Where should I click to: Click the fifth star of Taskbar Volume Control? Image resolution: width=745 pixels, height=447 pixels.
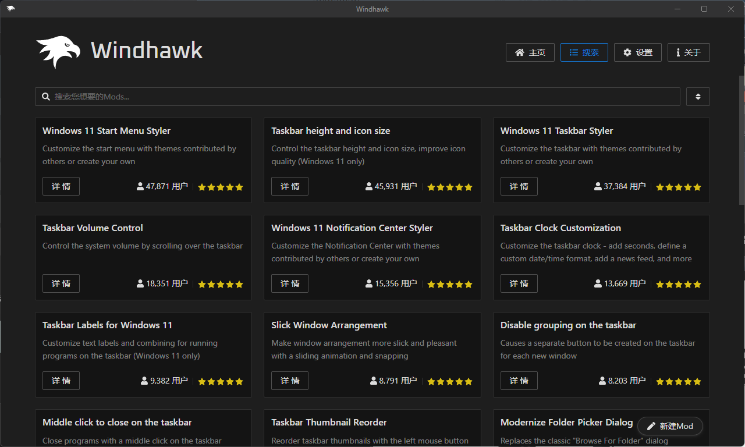pos(239,284)
